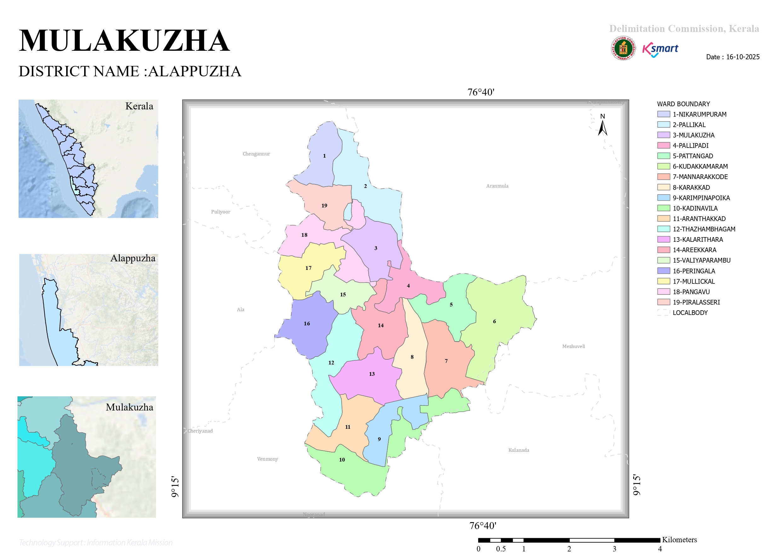The width and height of the screenshot is (782, 553).
Task: Click the Mezhuveli neighbor label
Action: [x=573, y=346]
